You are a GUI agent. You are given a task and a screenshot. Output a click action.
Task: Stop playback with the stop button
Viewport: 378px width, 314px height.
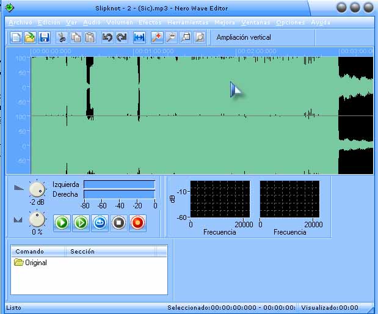click(x=118, y=223)
